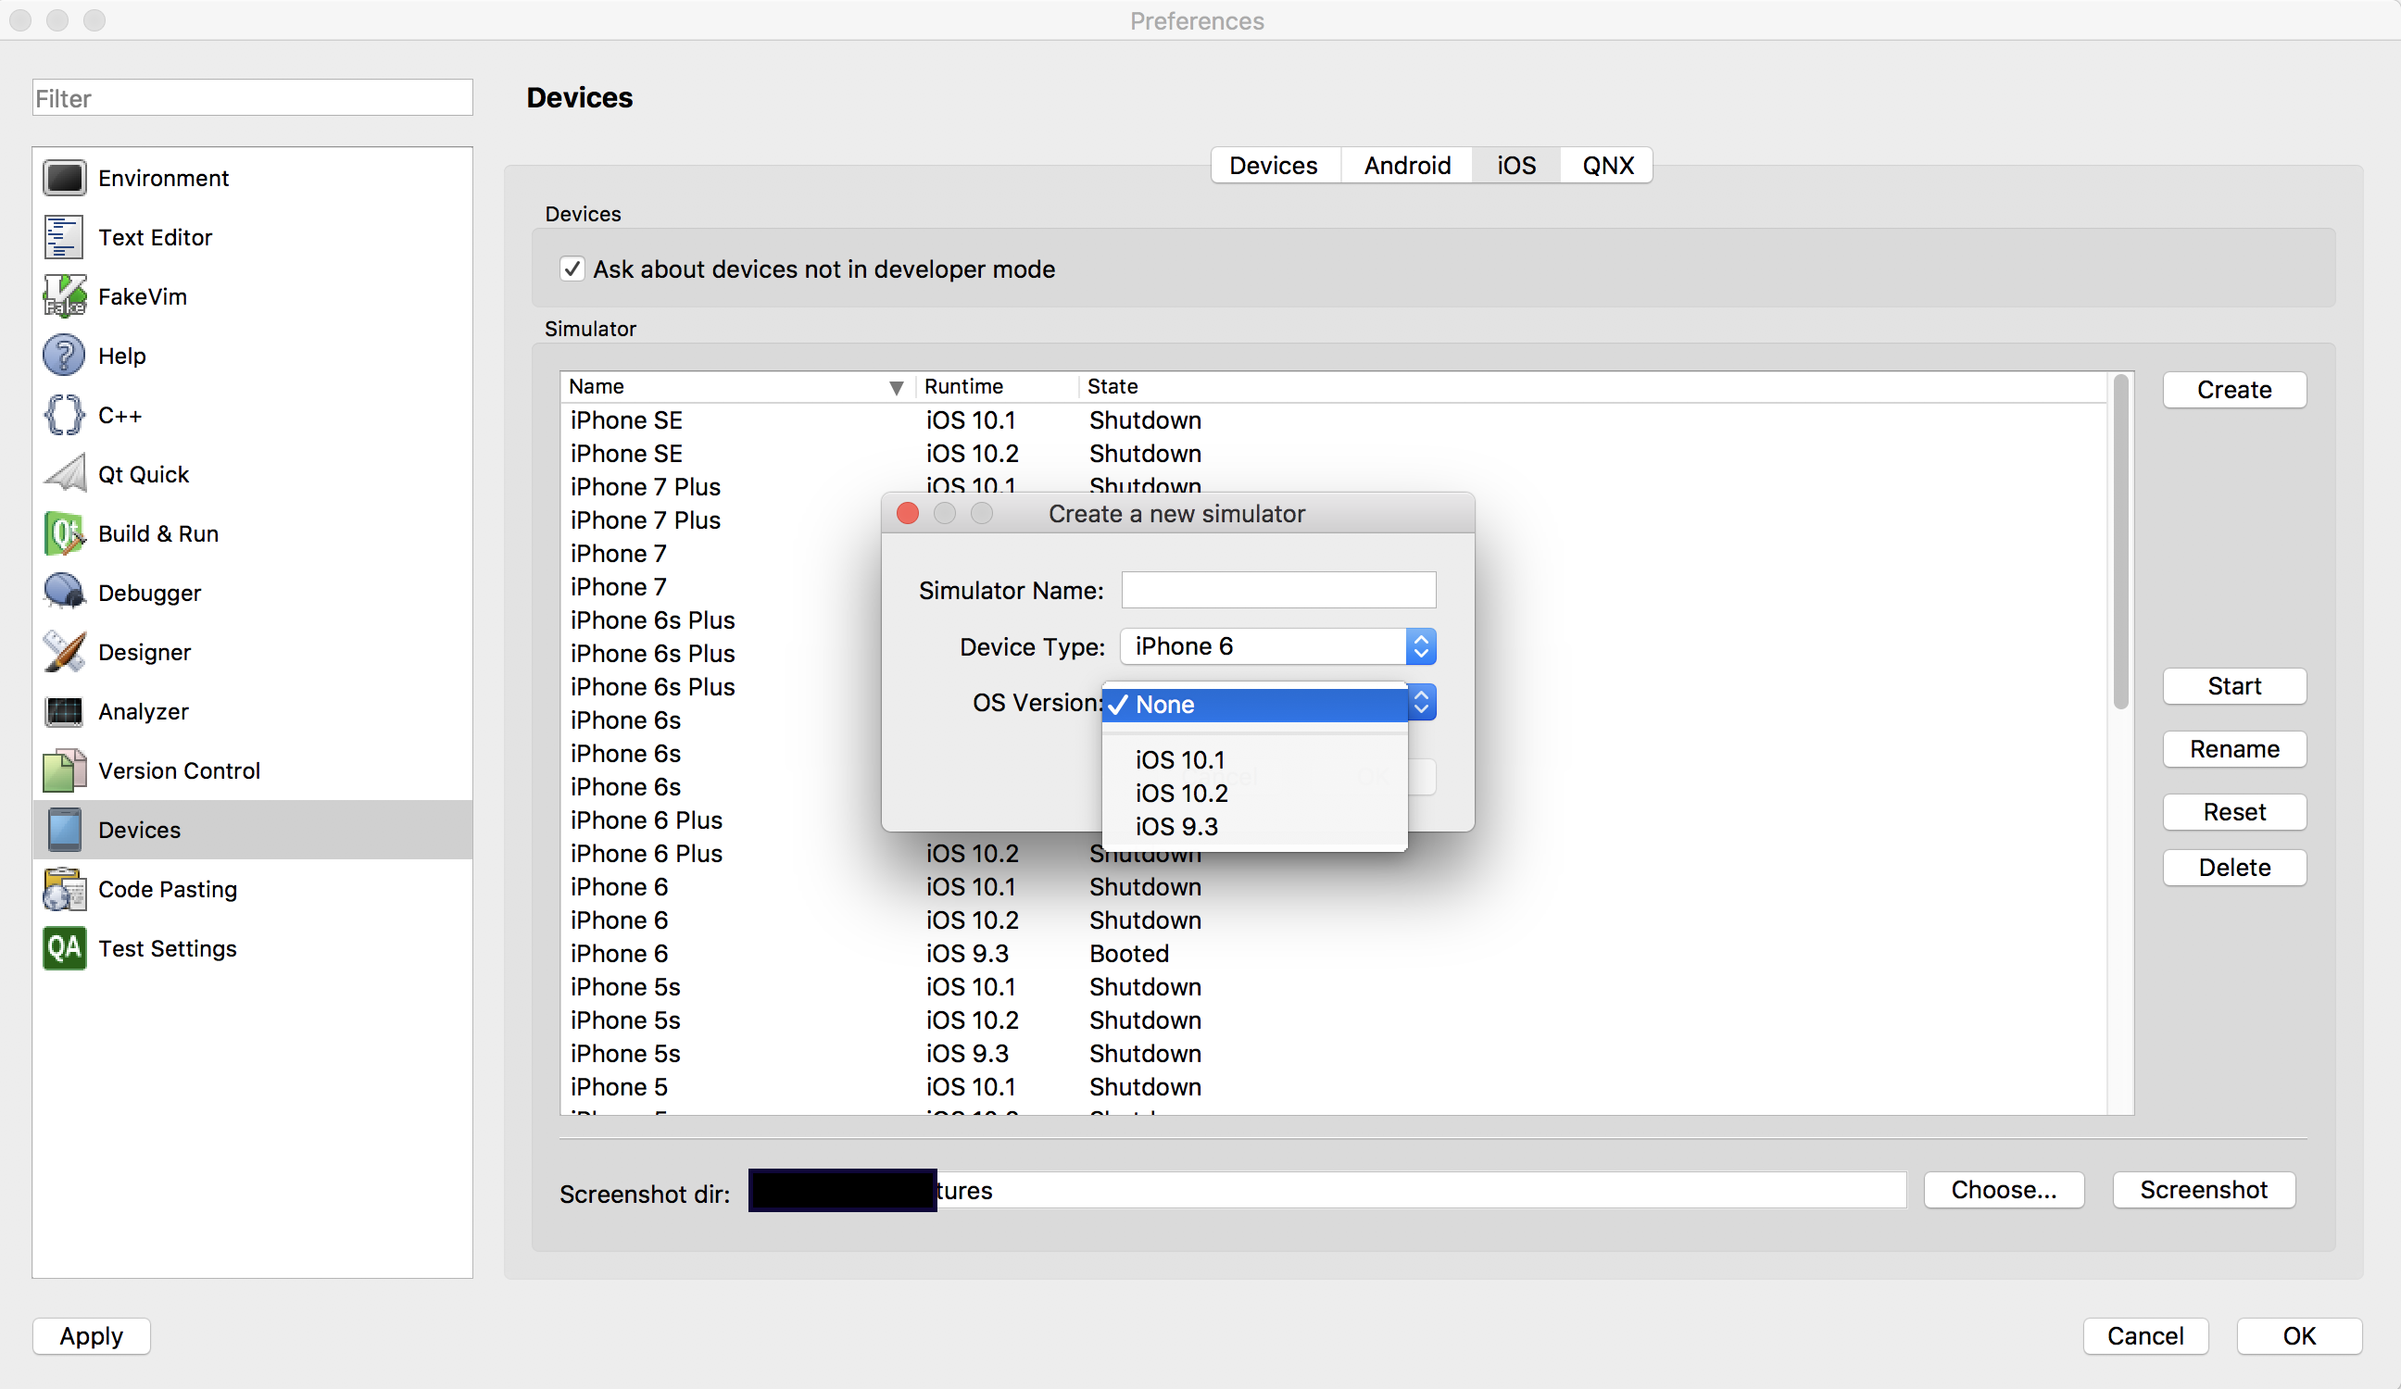
Task: Click the Test Settings QA icon
Action: click(64, 948)
